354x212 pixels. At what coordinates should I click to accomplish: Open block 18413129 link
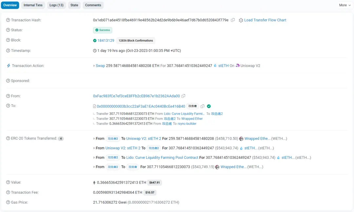point(106,41)
